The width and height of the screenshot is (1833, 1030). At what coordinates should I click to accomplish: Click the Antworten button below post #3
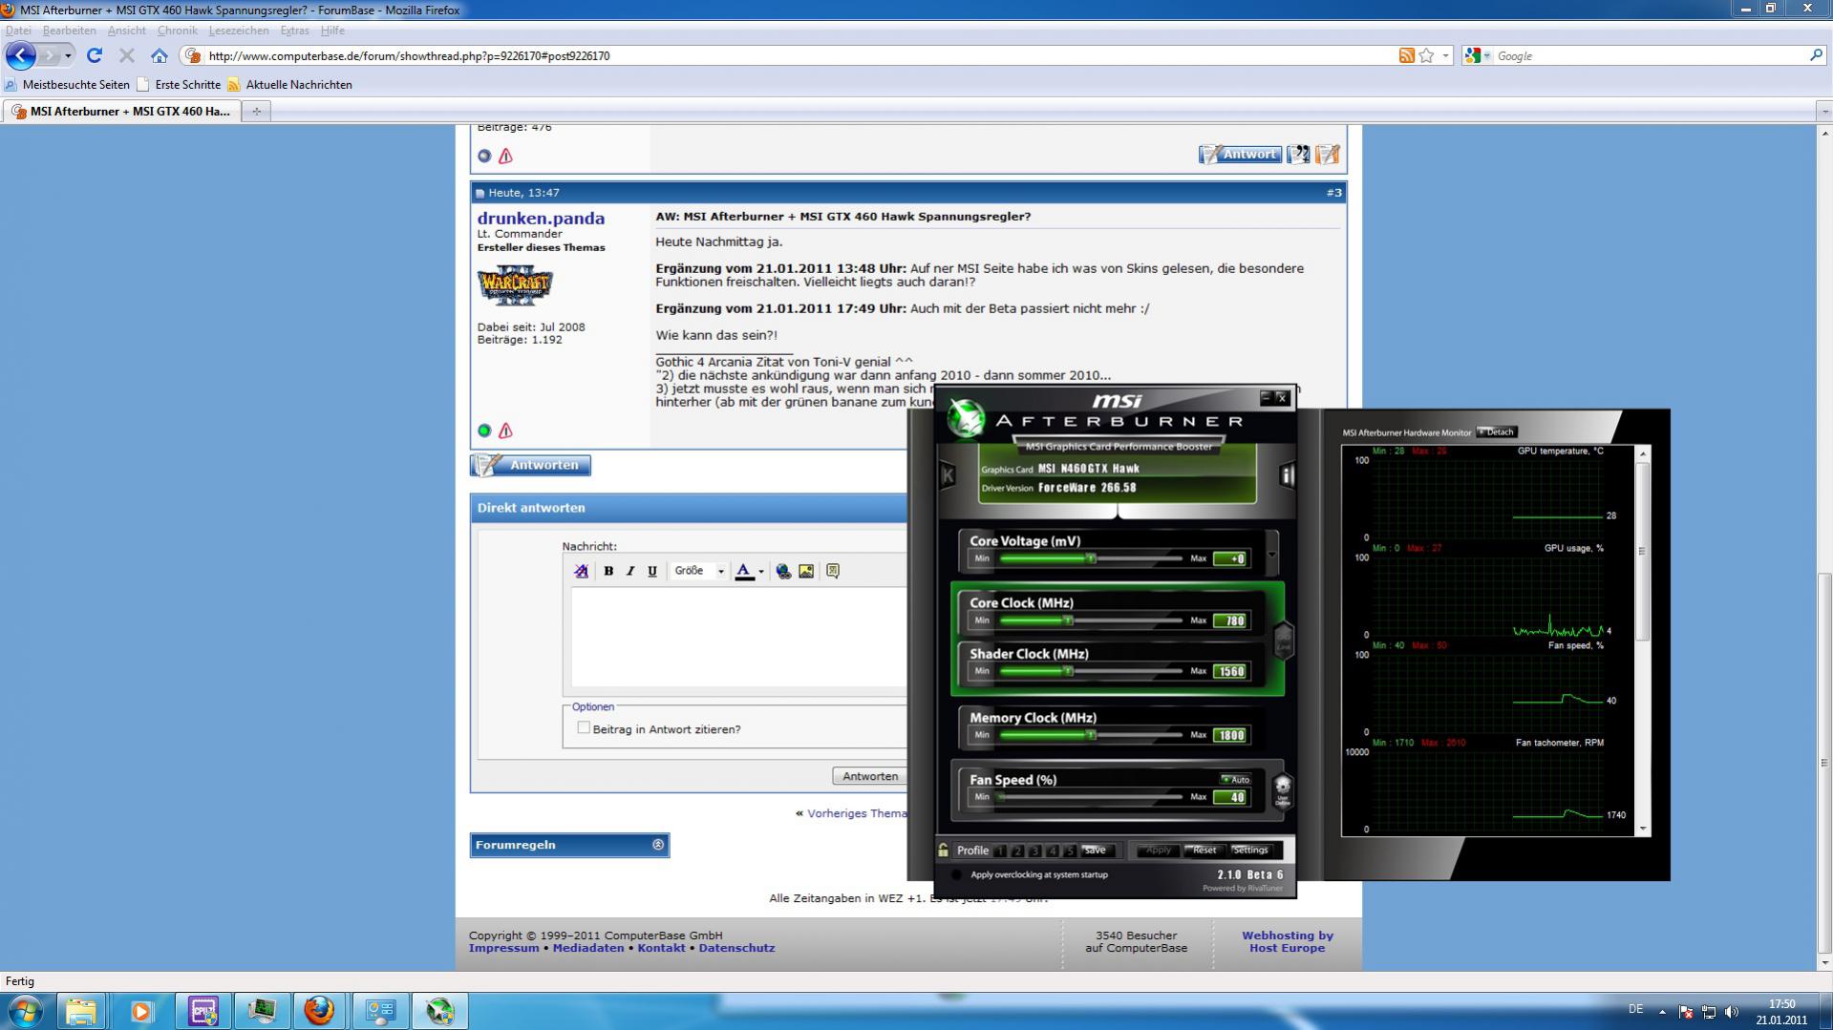[531, 465]
